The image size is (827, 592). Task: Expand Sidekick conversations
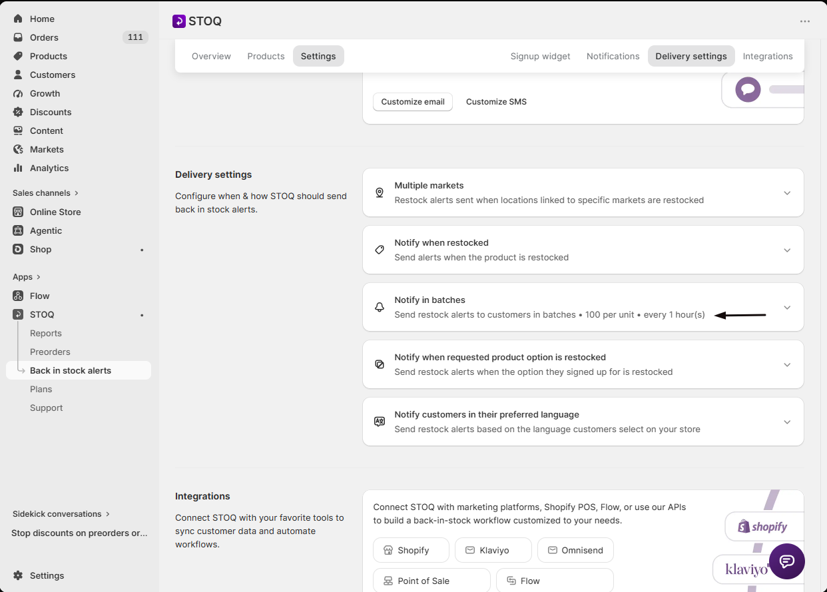point(61,514)
